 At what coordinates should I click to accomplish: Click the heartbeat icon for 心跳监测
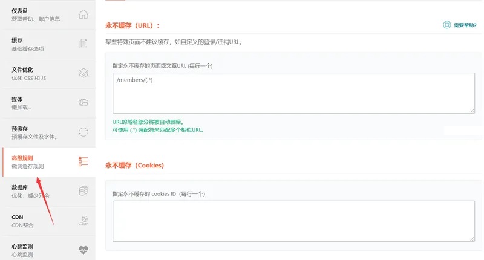coord(83,249)
